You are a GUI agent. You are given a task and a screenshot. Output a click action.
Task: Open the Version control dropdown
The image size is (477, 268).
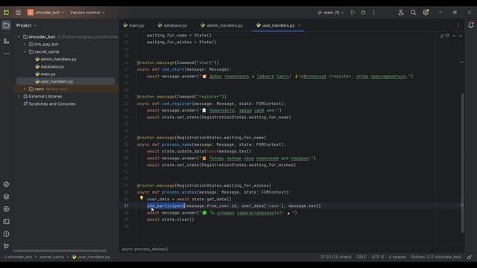click(x=87, y=13)
